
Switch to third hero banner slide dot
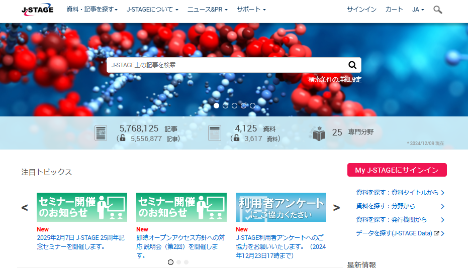234,106
